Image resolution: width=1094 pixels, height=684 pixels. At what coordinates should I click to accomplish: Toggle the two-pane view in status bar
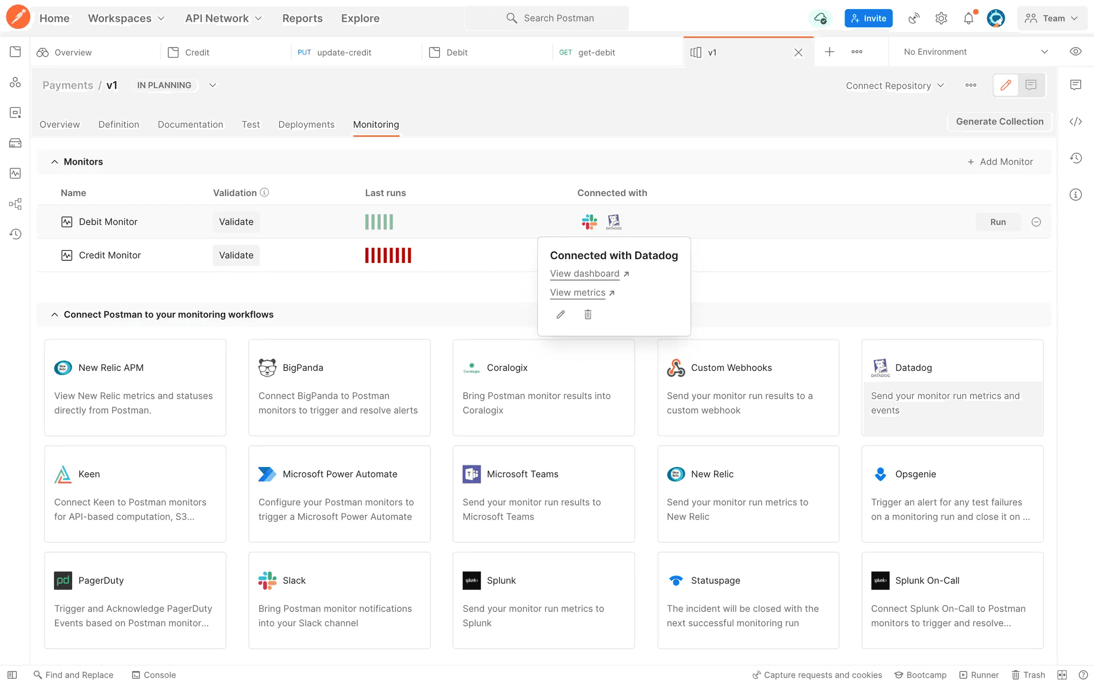click(1062, 675)
